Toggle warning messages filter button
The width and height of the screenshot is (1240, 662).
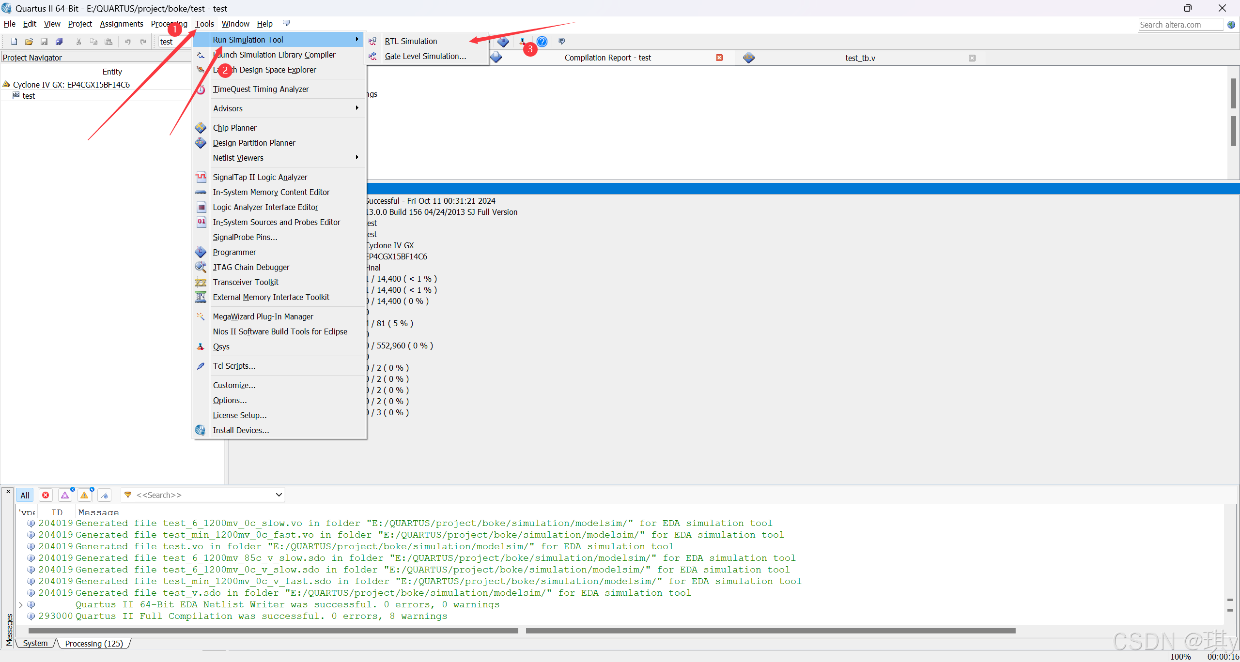point(84,495)
